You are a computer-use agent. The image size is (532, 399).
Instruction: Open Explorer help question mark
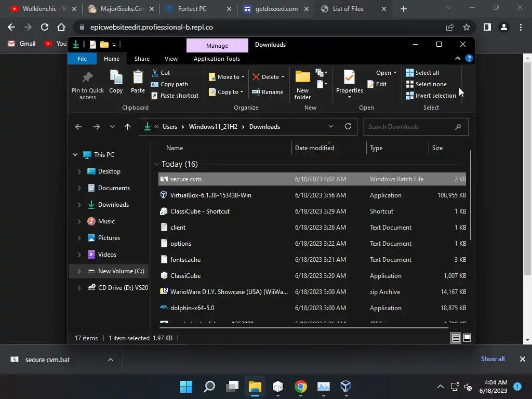pos(469,58)
